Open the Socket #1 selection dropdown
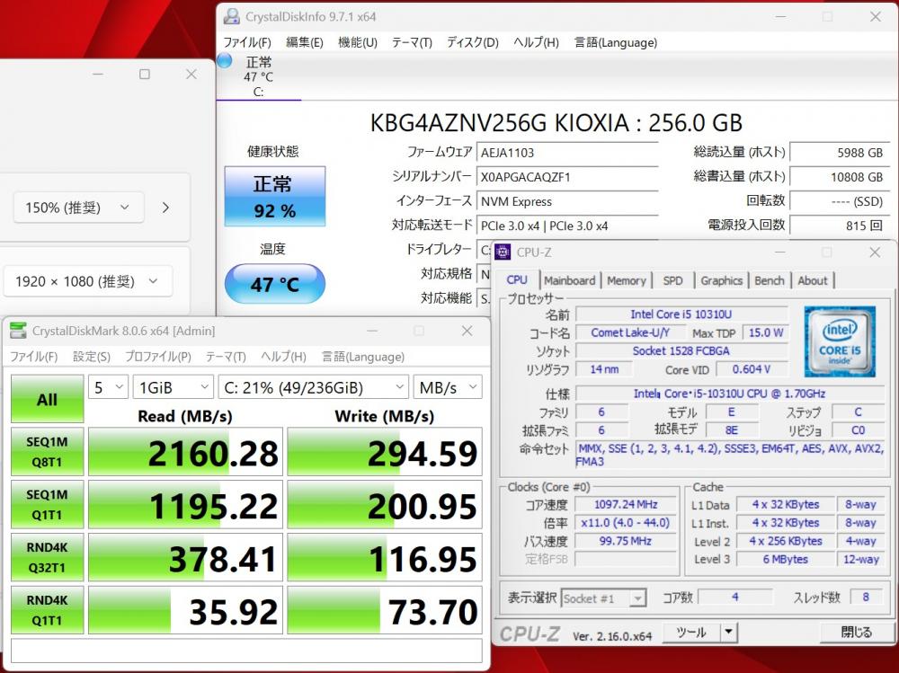This screenshot has width=899, height=673. click(603, 598)
